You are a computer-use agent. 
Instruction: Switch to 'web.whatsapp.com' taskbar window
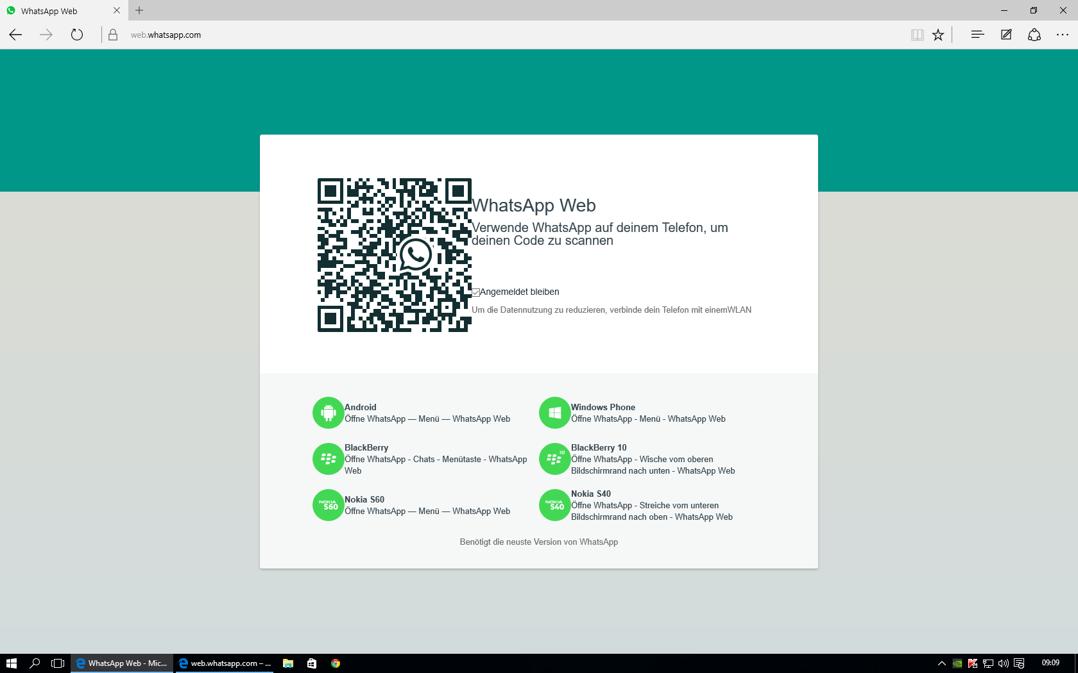pyautogui.click(x=225, y=663)
